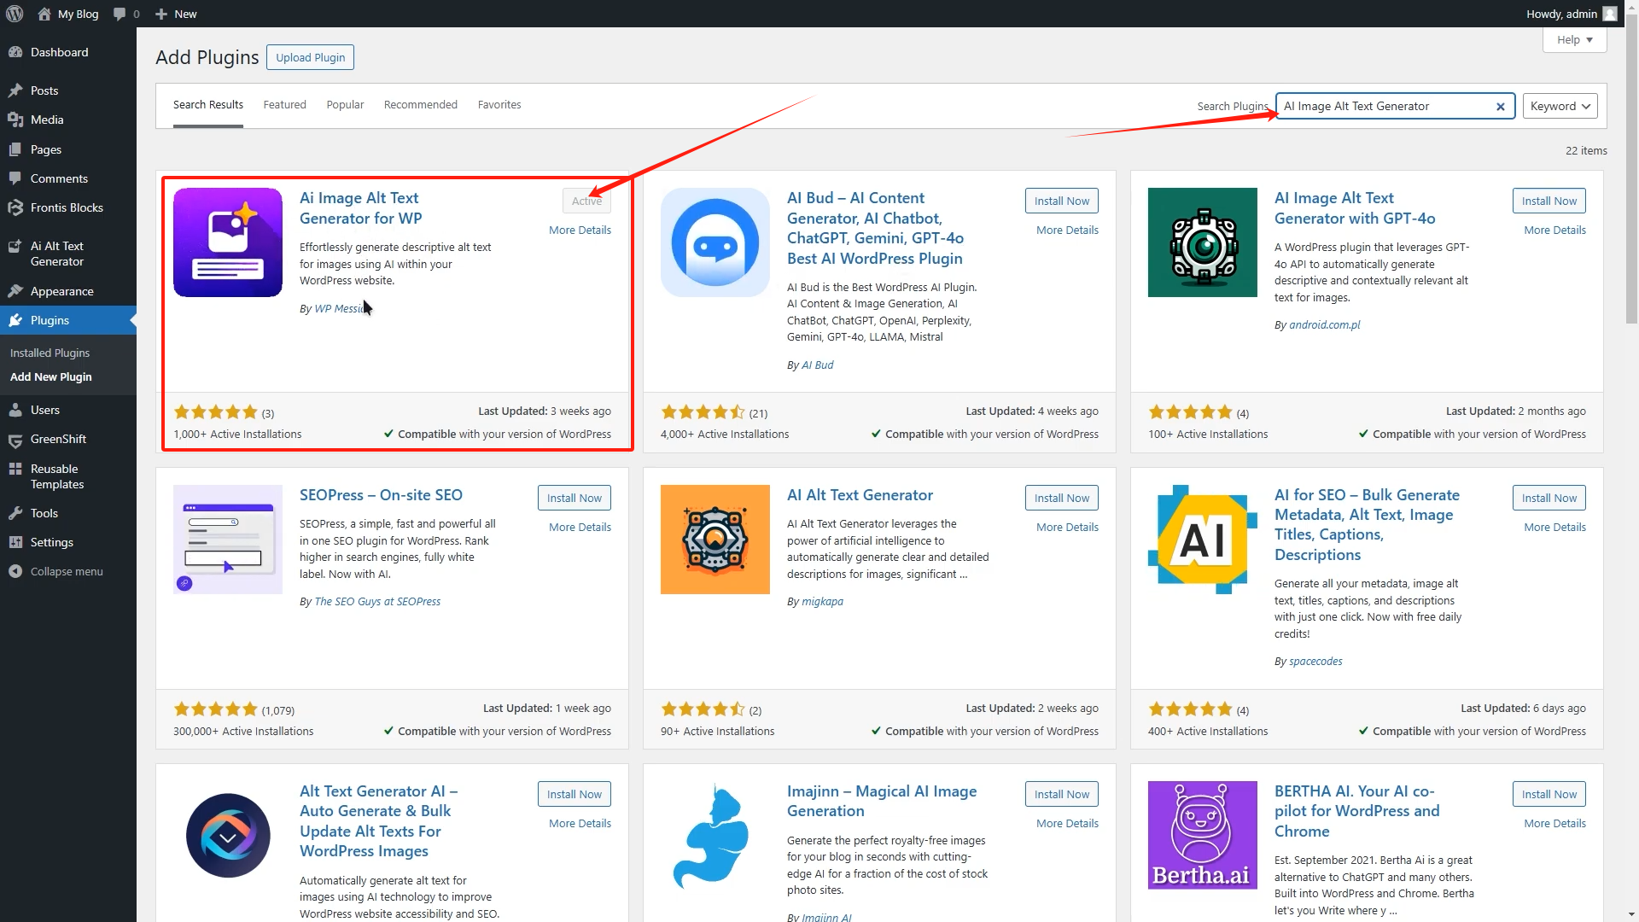Open Appearance paintbrush icon in sidebar
Viewport: 1639px width, 922px height.
(x=15, y=291)
